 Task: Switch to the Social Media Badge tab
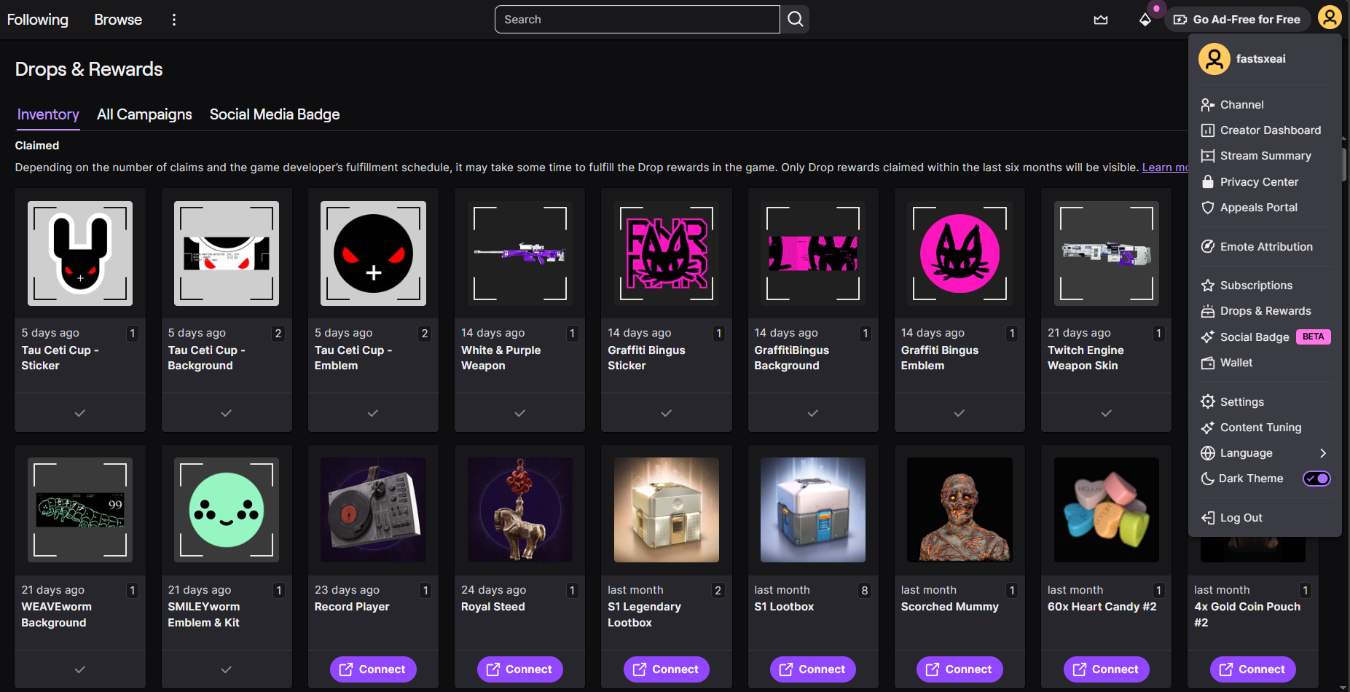(x=275, y=114)
